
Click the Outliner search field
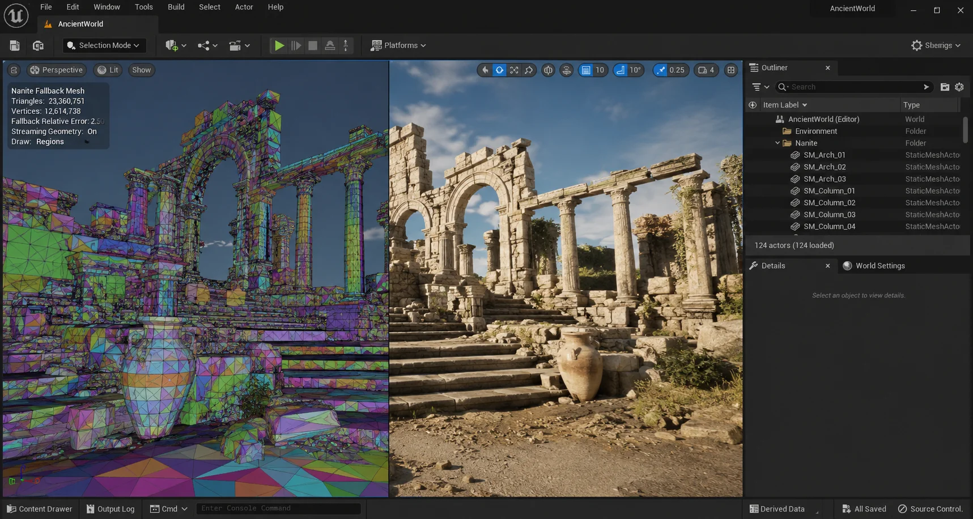click(x=853, y=87)
